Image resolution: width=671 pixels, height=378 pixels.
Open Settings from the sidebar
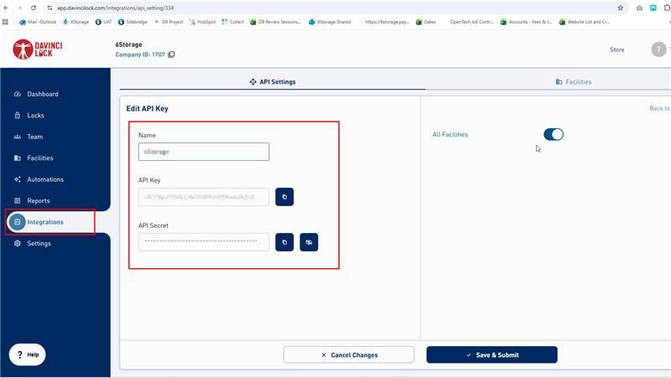[x=39, y=244]
